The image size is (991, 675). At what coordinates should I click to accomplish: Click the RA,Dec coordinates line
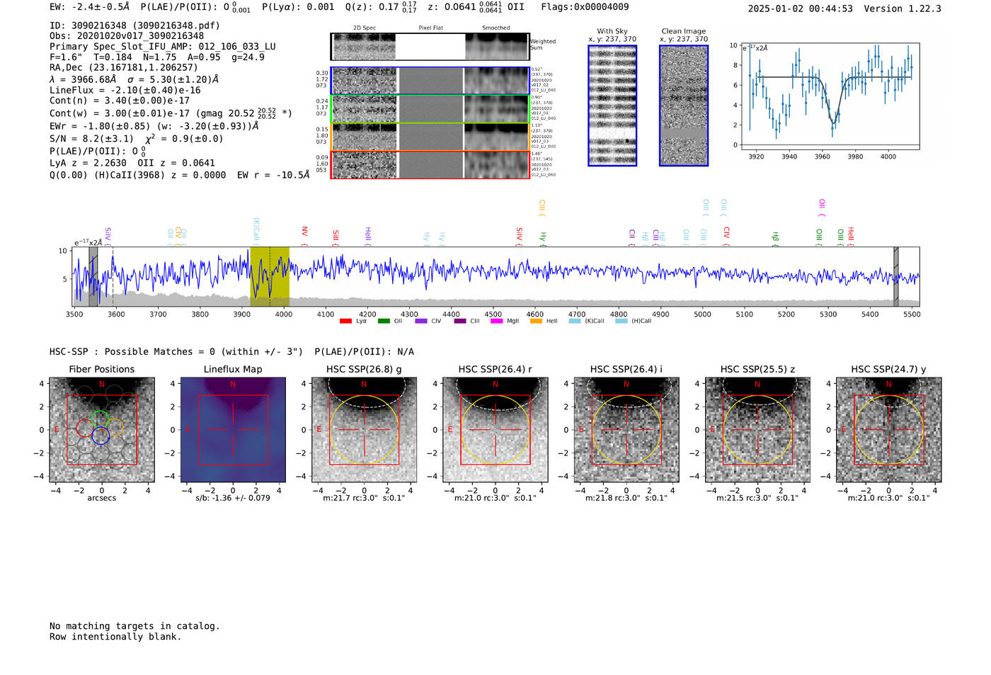124,68
